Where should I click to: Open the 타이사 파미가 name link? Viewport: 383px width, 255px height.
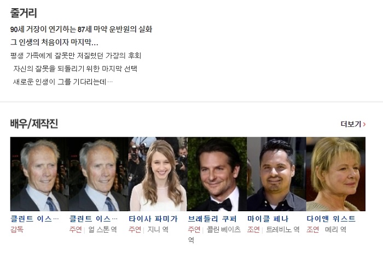point(153,218)
